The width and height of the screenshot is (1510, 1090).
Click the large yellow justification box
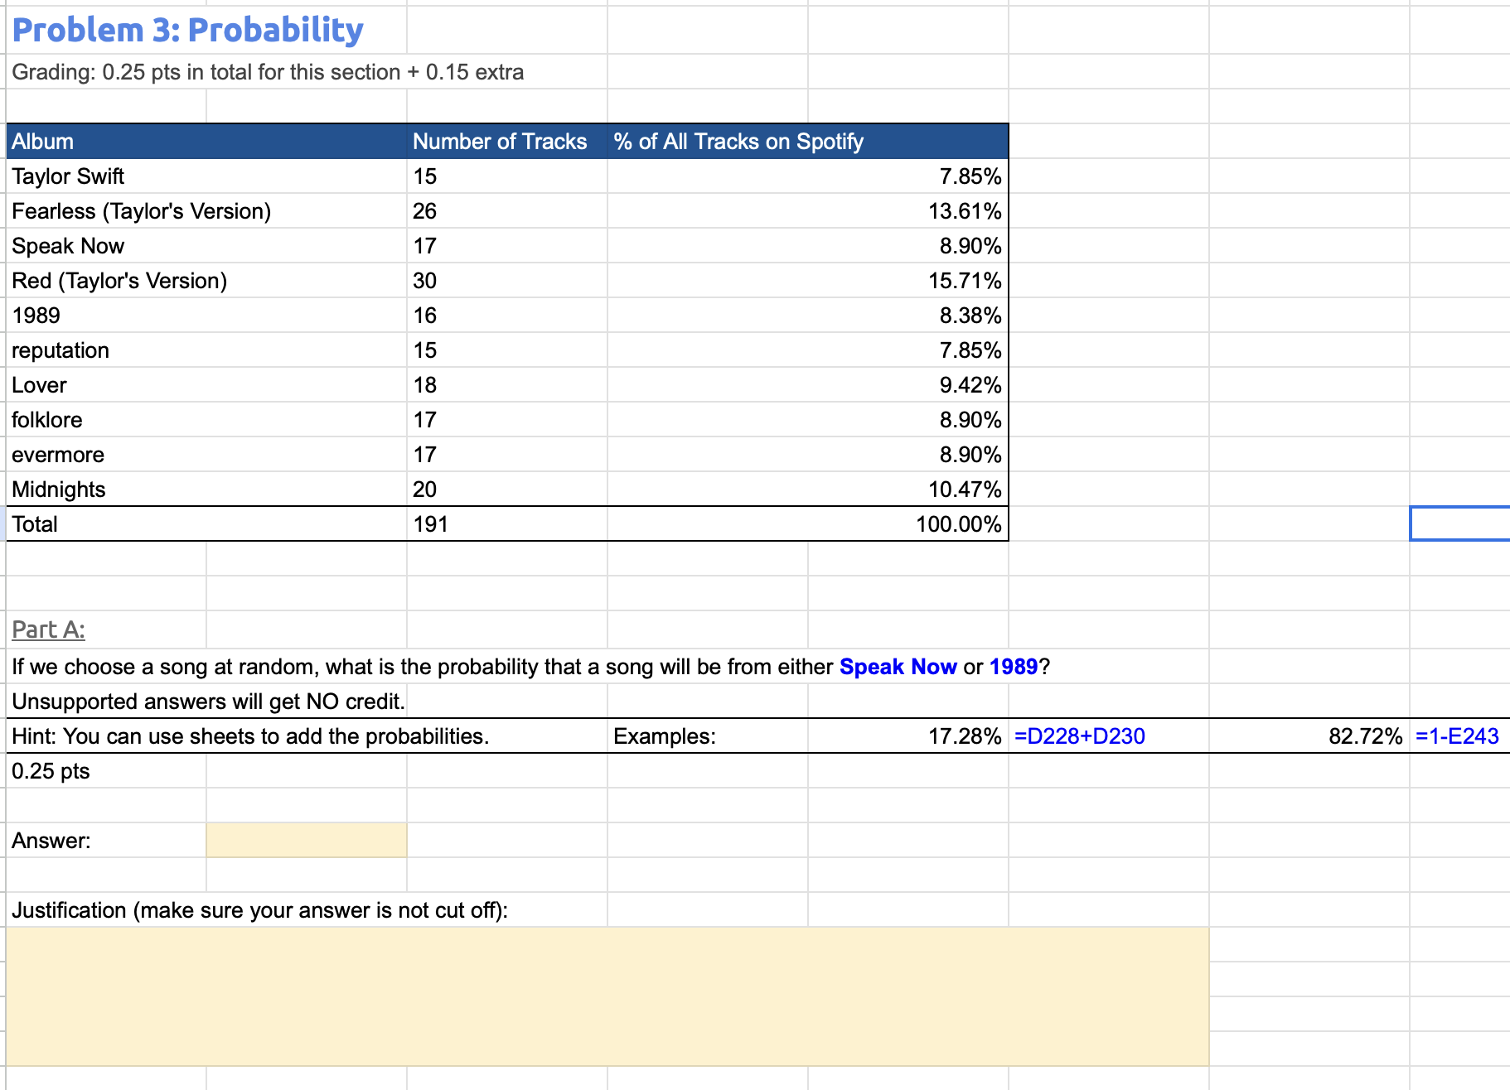pyautogui.click(x=607, y=996)
